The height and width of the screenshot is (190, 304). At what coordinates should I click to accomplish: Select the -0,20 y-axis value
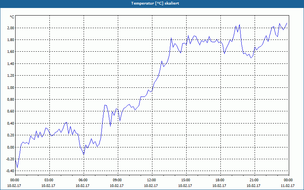click(10, 159)
